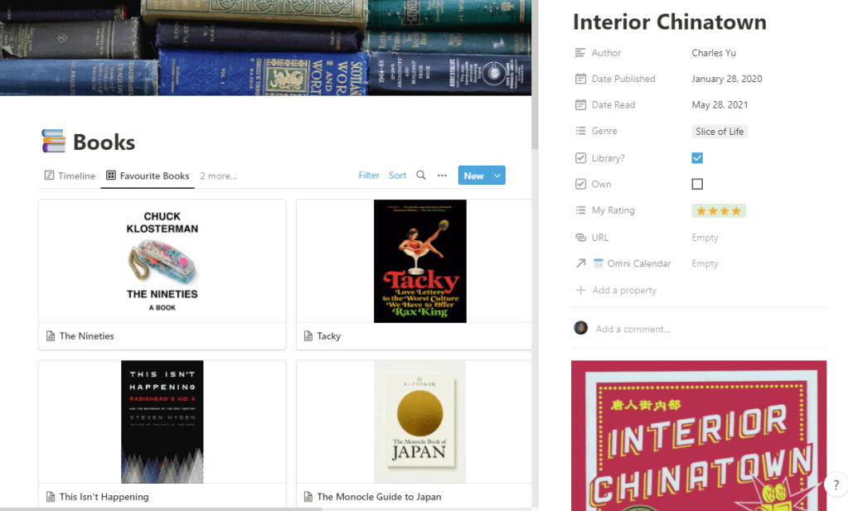Click the calendar icon beside Date Published
This screenshot has height=511, width=848.
click(580, 79)
